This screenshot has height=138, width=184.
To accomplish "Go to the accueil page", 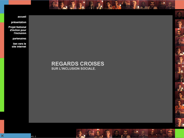I will pos(22,17).
